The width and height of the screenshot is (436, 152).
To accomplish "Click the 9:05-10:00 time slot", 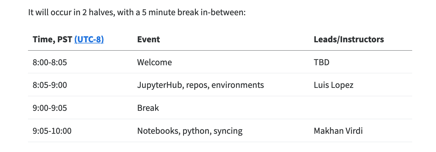I will [52, 131].
